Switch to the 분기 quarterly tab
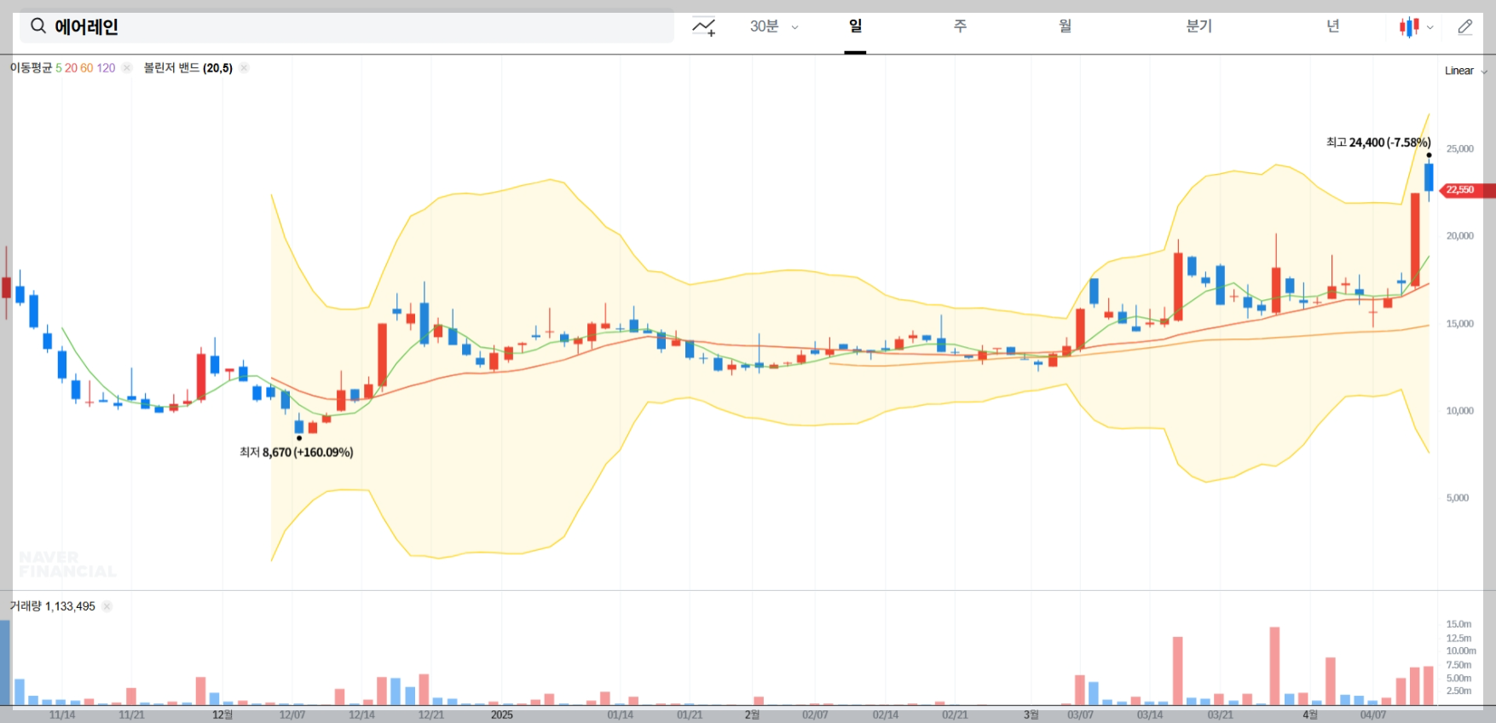1496x723 pixels. 1199,26
